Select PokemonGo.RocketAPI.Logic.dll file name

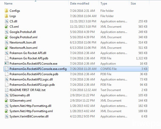[x=31, y=79]
